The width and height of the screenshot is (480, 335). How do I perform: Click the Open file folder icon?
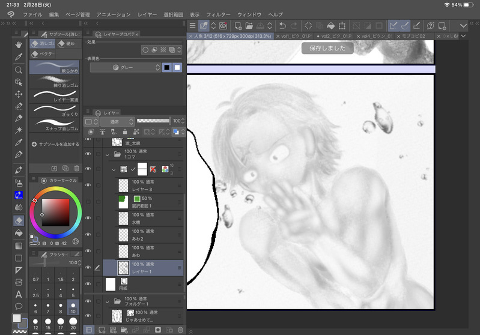pyautogui.click(x=249, y=26)
